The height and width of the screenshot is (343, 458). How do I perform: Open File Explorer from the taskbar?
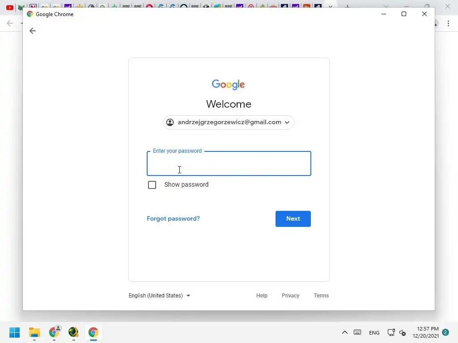pos(34,332)
